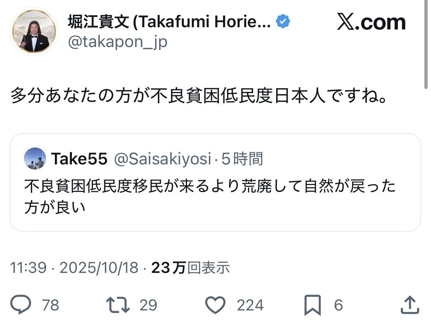Image resolution: width=431 pixels, height=331 pixels.
Task: Click the blue verified badge
Action: (283, 22)
